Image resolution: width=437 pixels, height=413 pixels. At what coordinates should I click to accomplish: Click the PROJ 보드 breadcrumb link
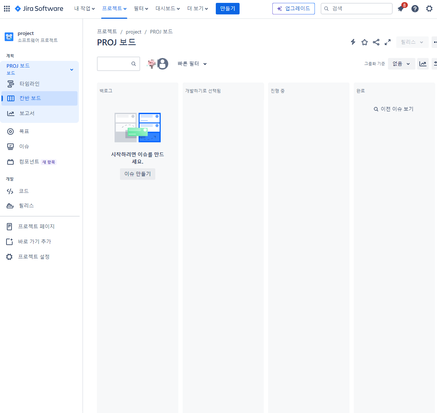coord(161,32)
